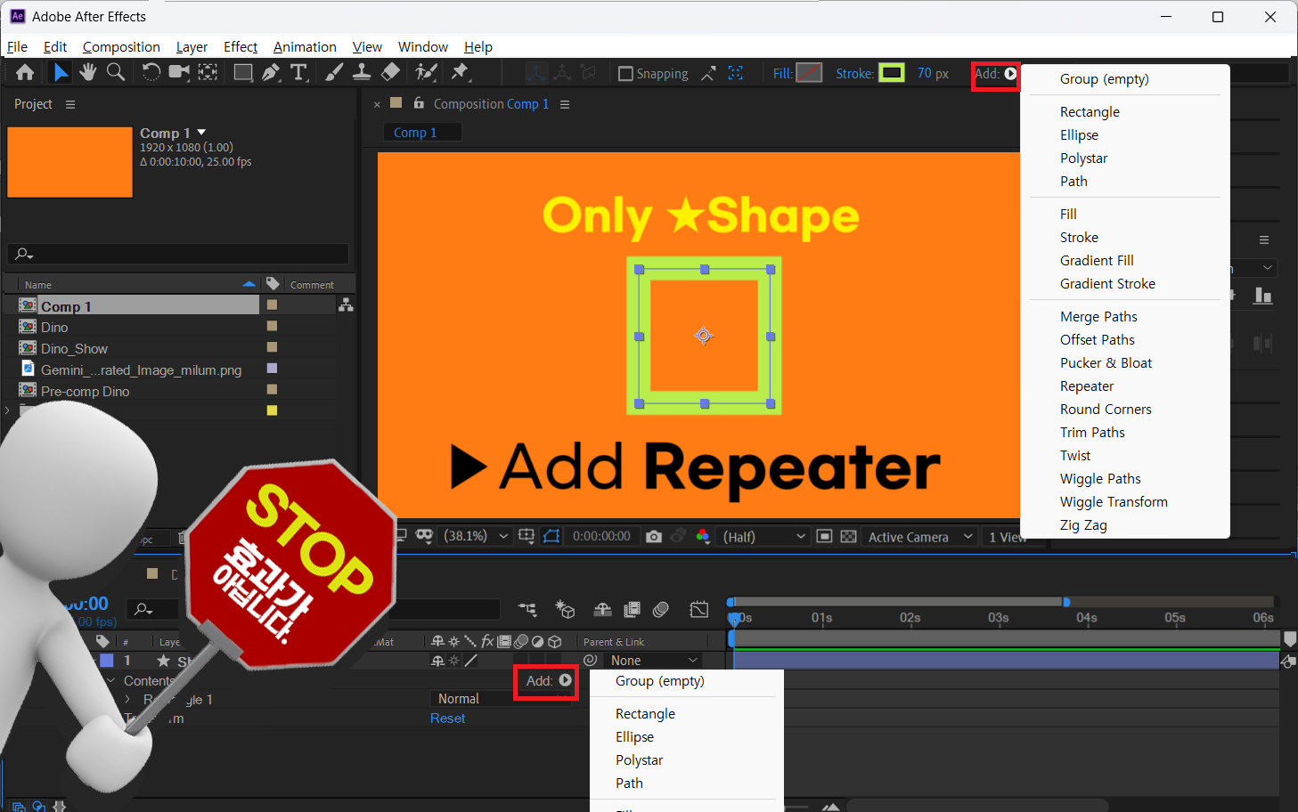Select the Eraser tool
This screenshot has width=1298, height=812.
pyautogui.click(x=390, y=73)
